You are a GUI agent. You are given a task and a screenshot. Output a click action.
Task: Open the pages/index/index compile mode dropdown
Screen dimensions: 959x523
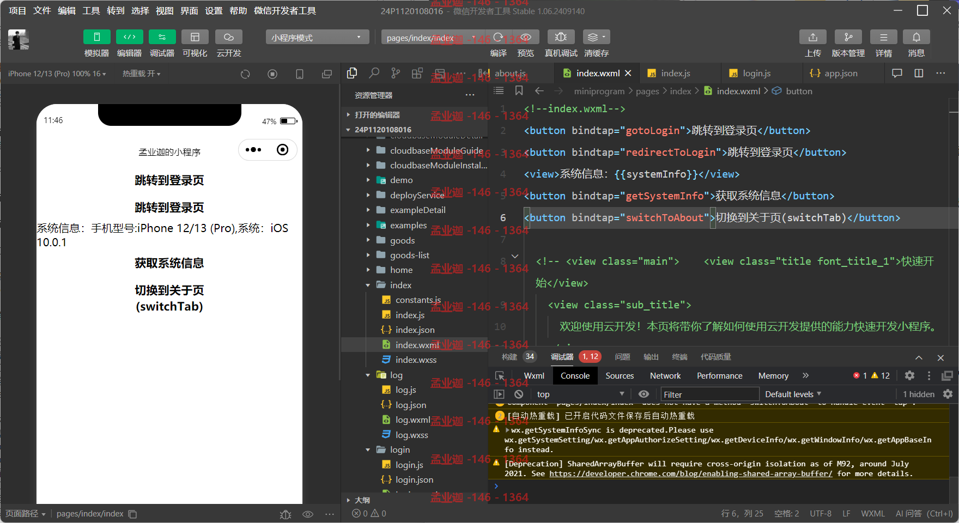click(430, 37)
